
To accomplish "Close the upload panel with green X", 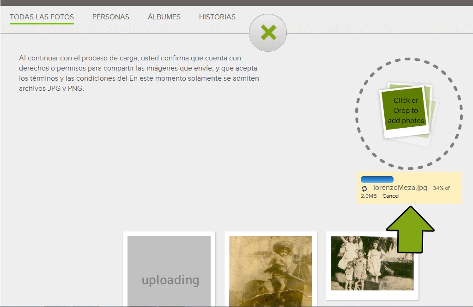I will (x=268, y=33).
